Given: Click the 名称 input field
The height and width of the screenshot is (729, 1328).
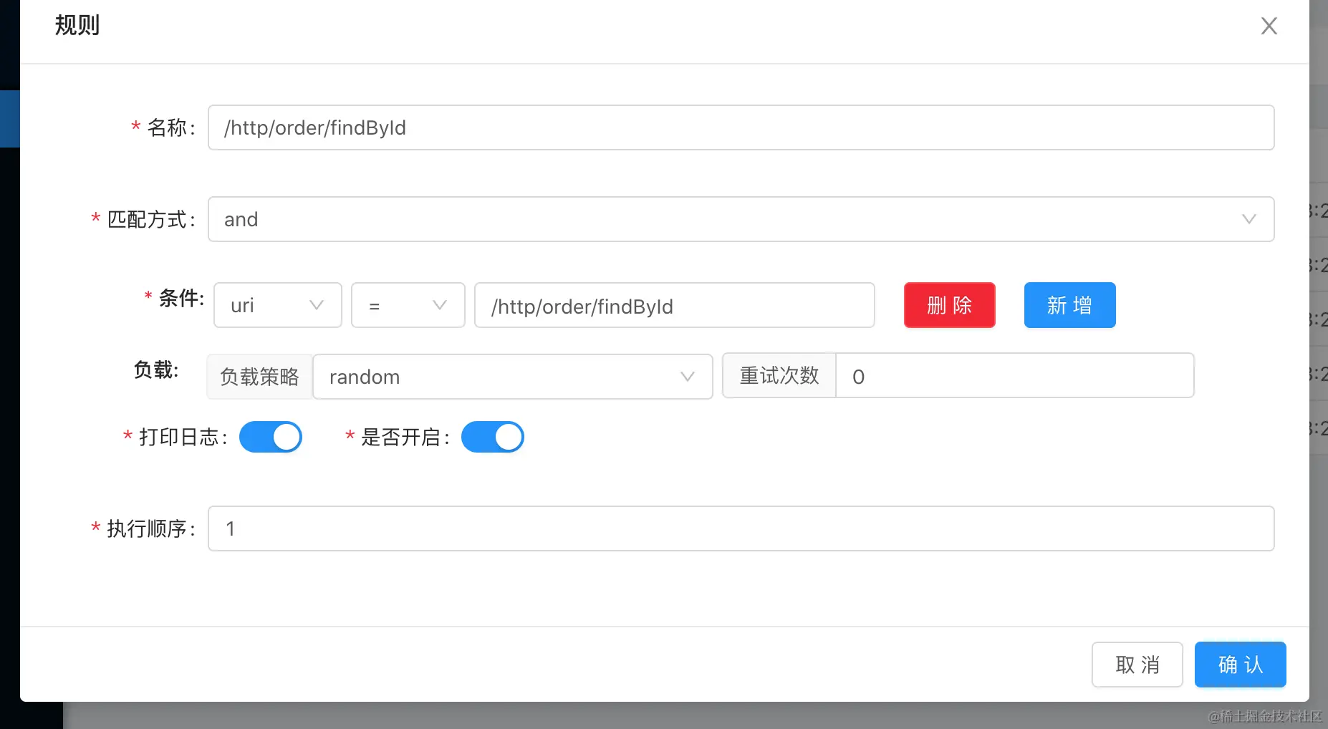Looking at the screenshot, I should point(741,127).
